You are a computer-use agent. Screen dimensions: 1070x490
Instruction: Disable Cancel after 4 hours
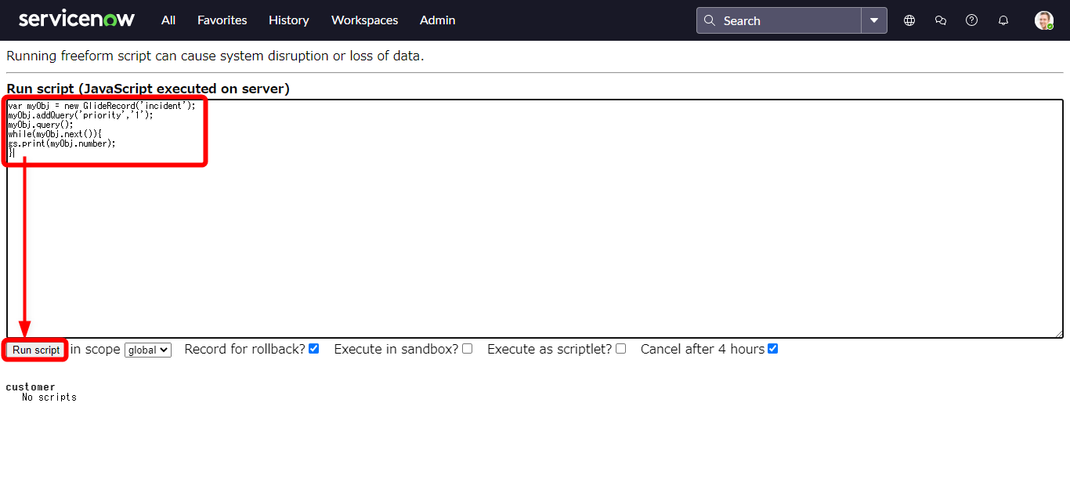click(x=773, y=348)
